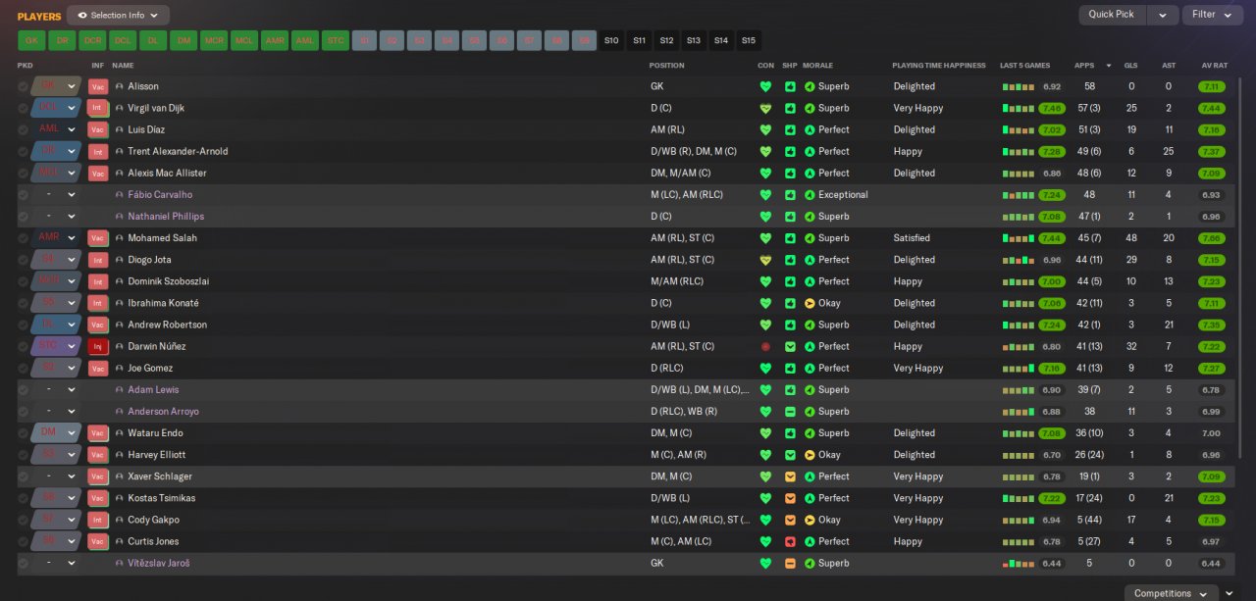Click Xaver Schlager's Vac status badge
The width and height of the screenshot is (1256, 601).
[98, 476]
